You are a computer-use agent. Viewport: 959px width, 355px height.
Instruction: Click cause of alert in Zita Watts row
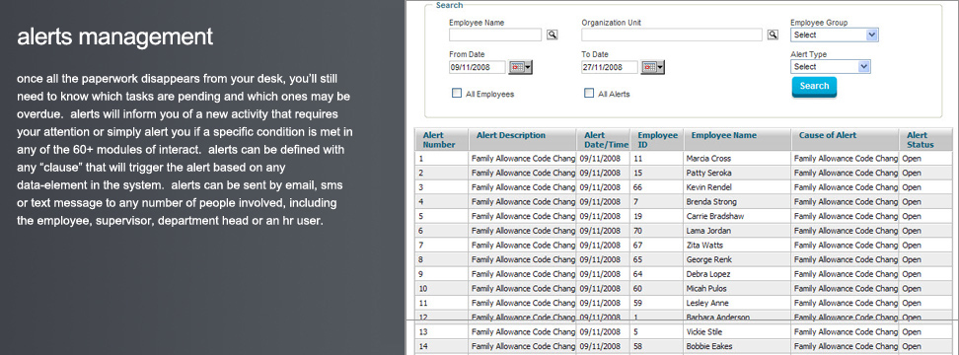(846, 245)
